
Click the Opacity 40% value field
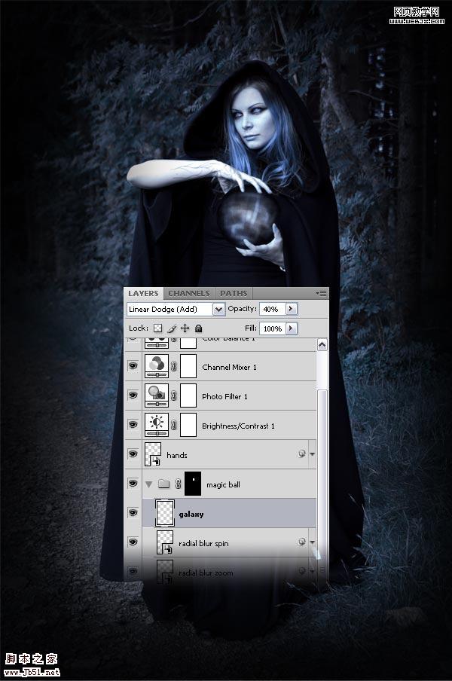[272, 309]
